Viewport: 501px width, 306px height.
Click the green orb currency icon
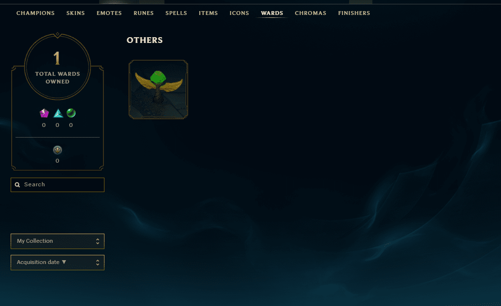click(71, 113)
